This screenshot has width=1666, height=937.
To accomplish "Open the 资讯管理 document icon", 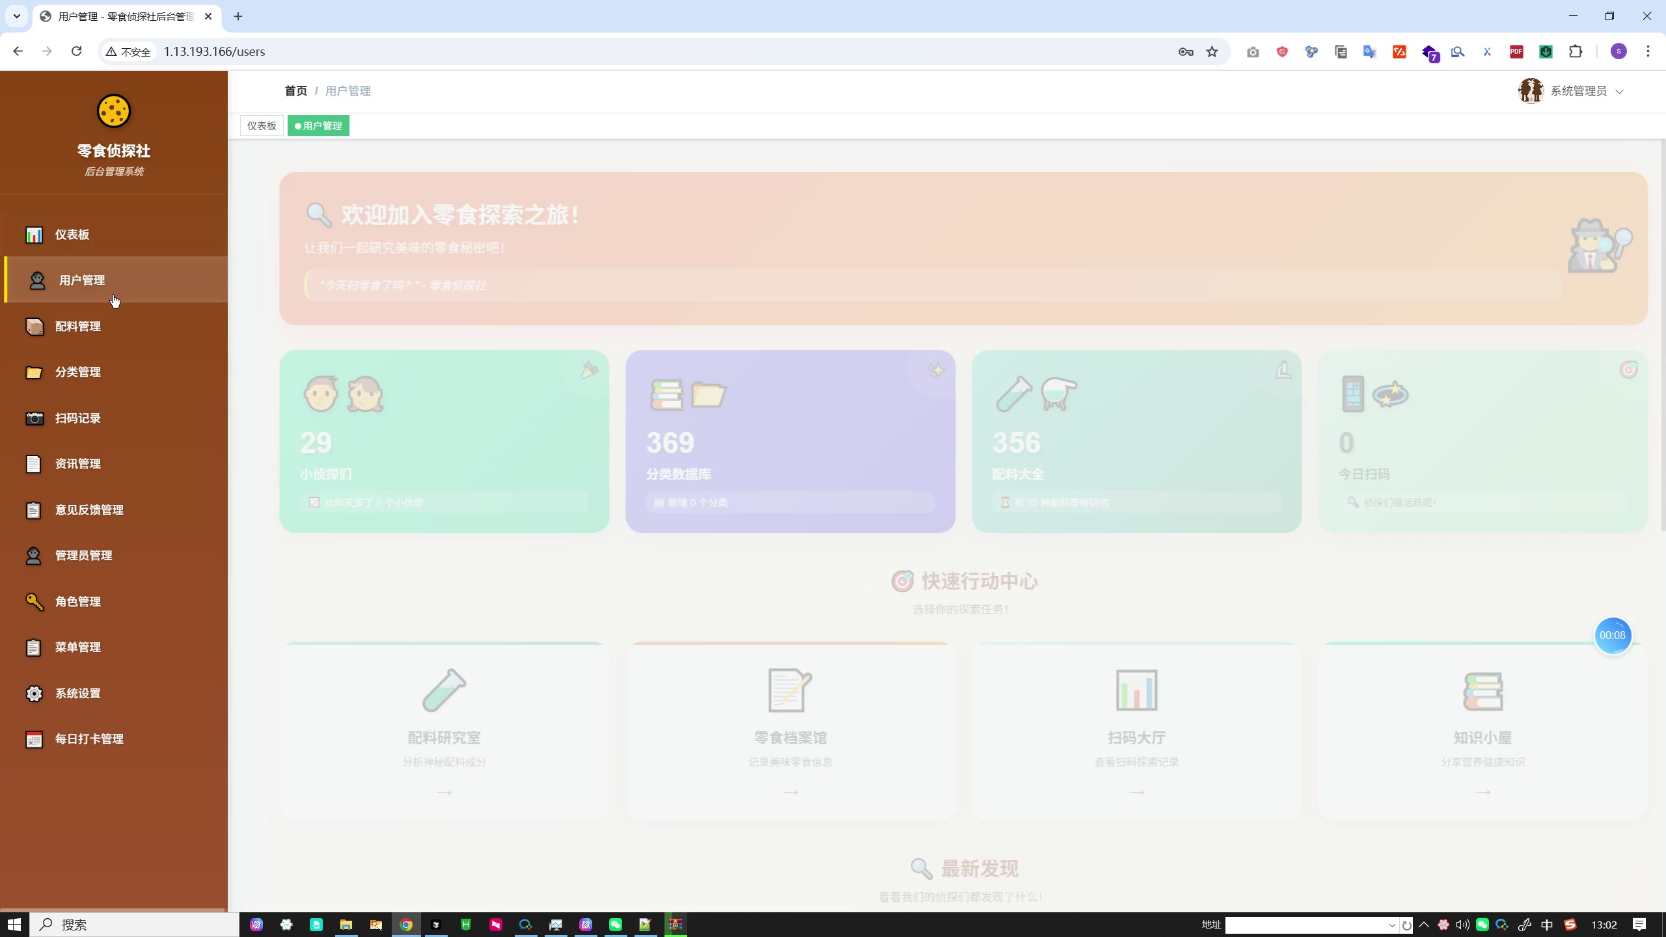I will coord(34,464).
